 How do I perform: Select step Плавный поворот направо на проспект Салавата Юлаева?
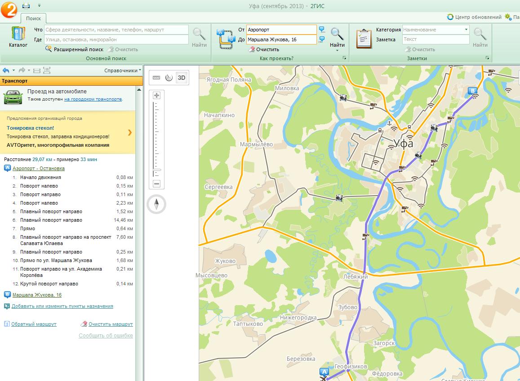pos(73,240)
